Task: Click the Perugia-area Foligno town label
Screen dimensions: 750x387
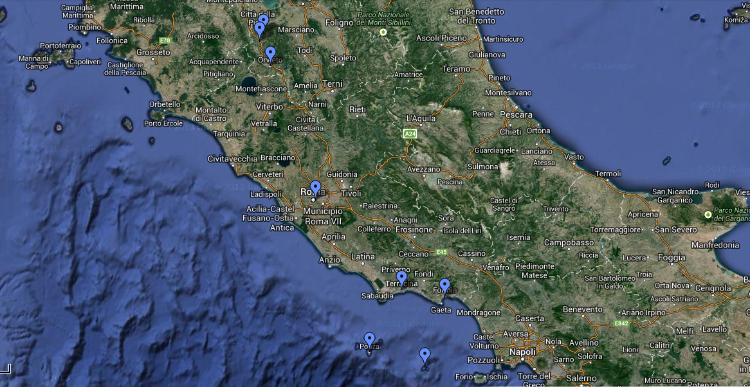Action: click(339, 22)
